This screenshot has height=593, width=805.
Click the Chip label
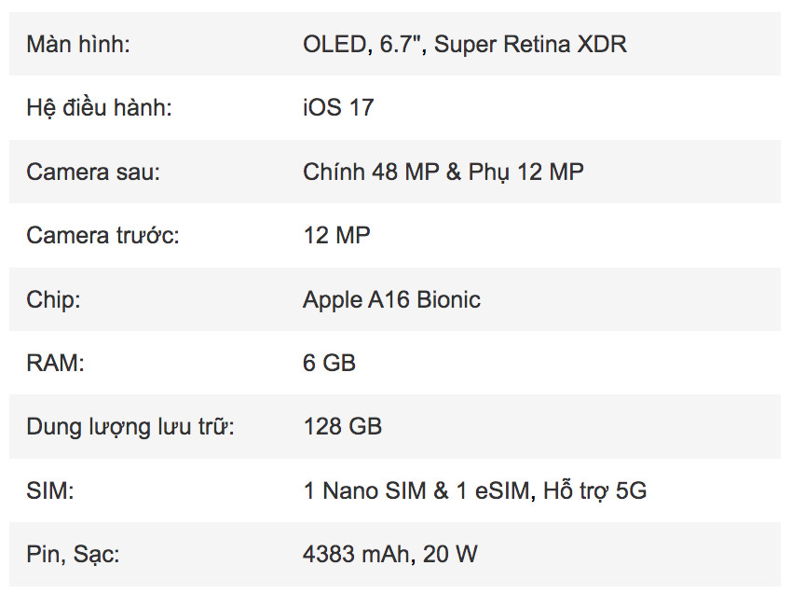tap(53, 300)
